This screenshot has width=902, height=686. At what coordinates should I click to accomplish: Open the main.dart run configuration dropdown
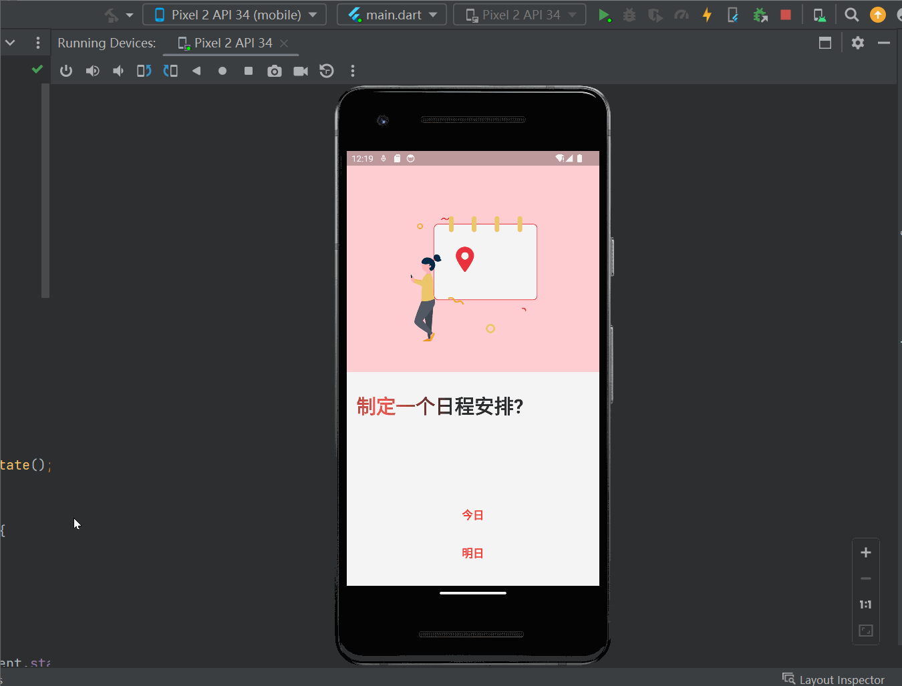click(x=392, y=14)
